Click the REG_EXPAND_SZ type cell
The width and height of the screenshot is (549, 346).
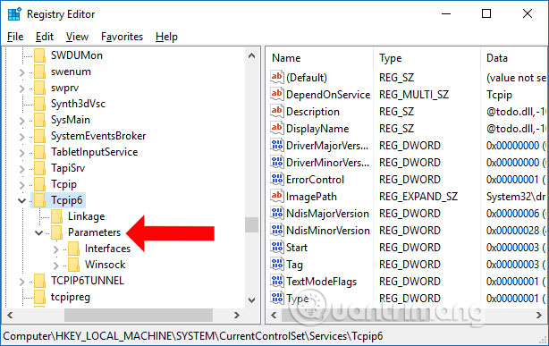(418, 197)
